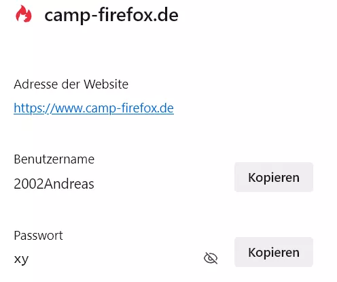Click the Passwort label

tap(38, 236)
